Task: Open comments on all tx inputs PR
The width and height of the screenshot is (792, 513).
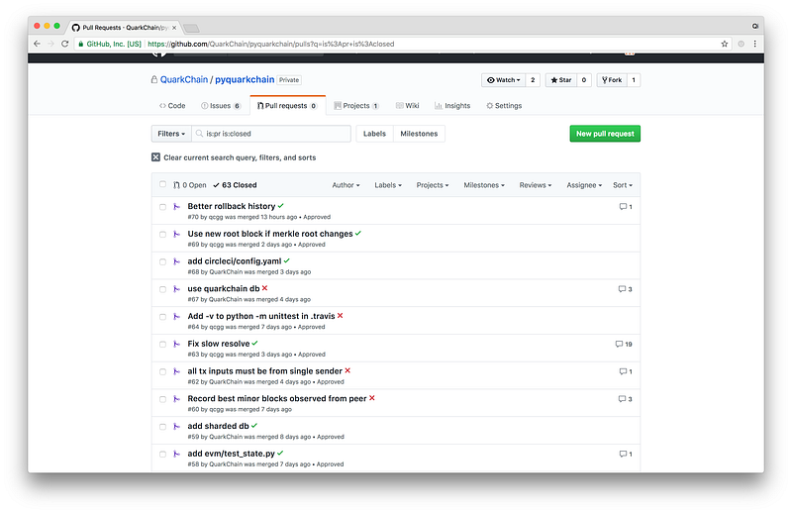Action: pyautogui.click(x=626, y=371)
